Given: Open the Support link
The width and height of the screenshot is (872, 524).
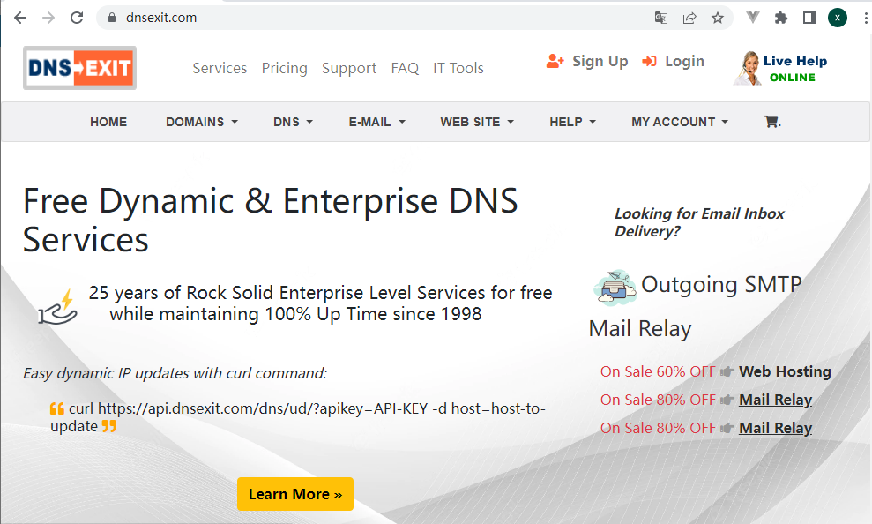Looking at the screenshot, I should pyautogui.click(x=349, y=68).
